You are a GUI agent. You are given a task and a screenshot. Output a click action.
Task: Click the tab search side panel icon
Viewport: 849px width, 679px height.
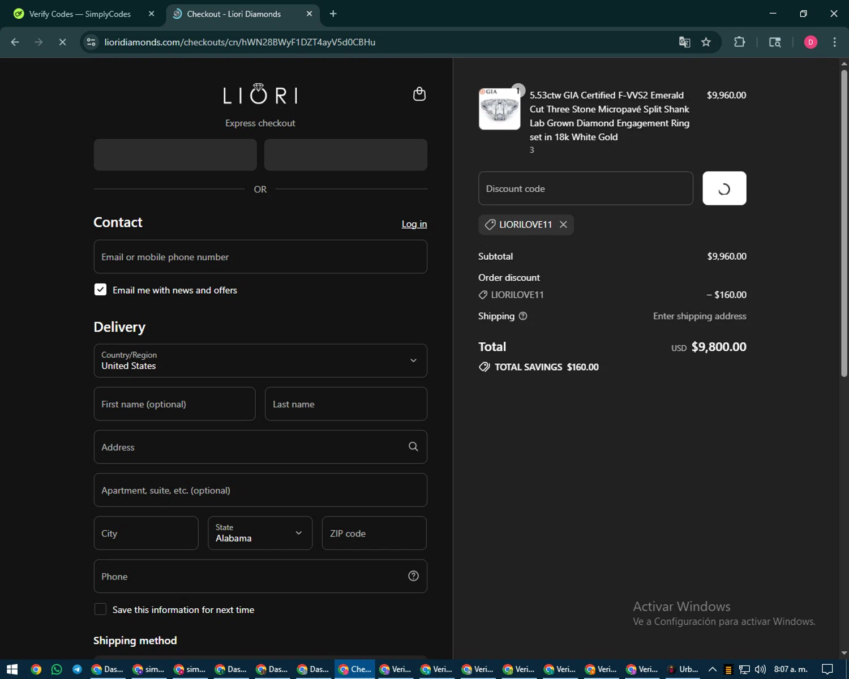(x=775, y=42)
